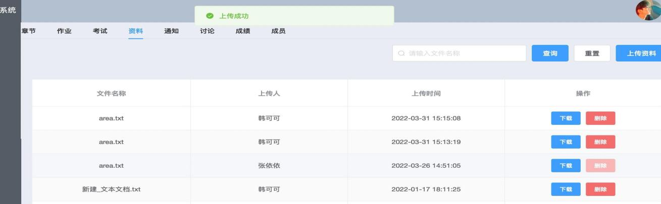Switch to the 章节 tab
Viewport: 661px width, 204px height.
[28, 31]
